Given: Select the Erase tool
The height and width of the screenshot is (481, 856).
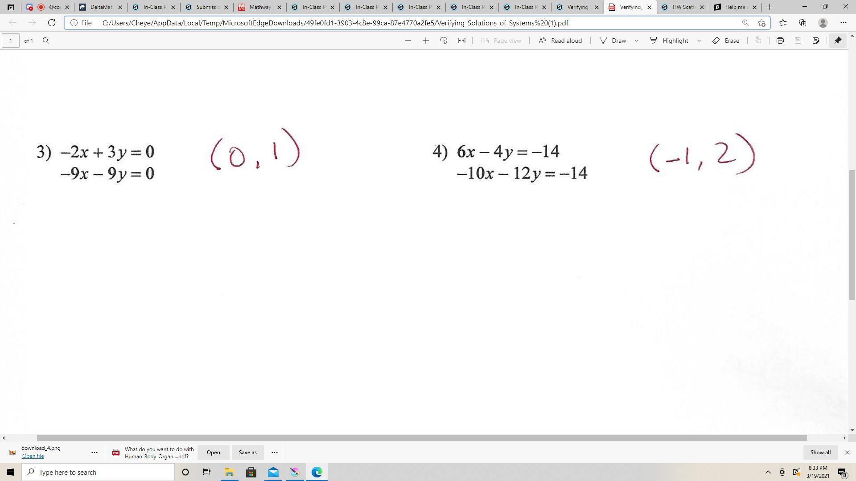Looking at the screenshot, I should (x=726, y=41).
